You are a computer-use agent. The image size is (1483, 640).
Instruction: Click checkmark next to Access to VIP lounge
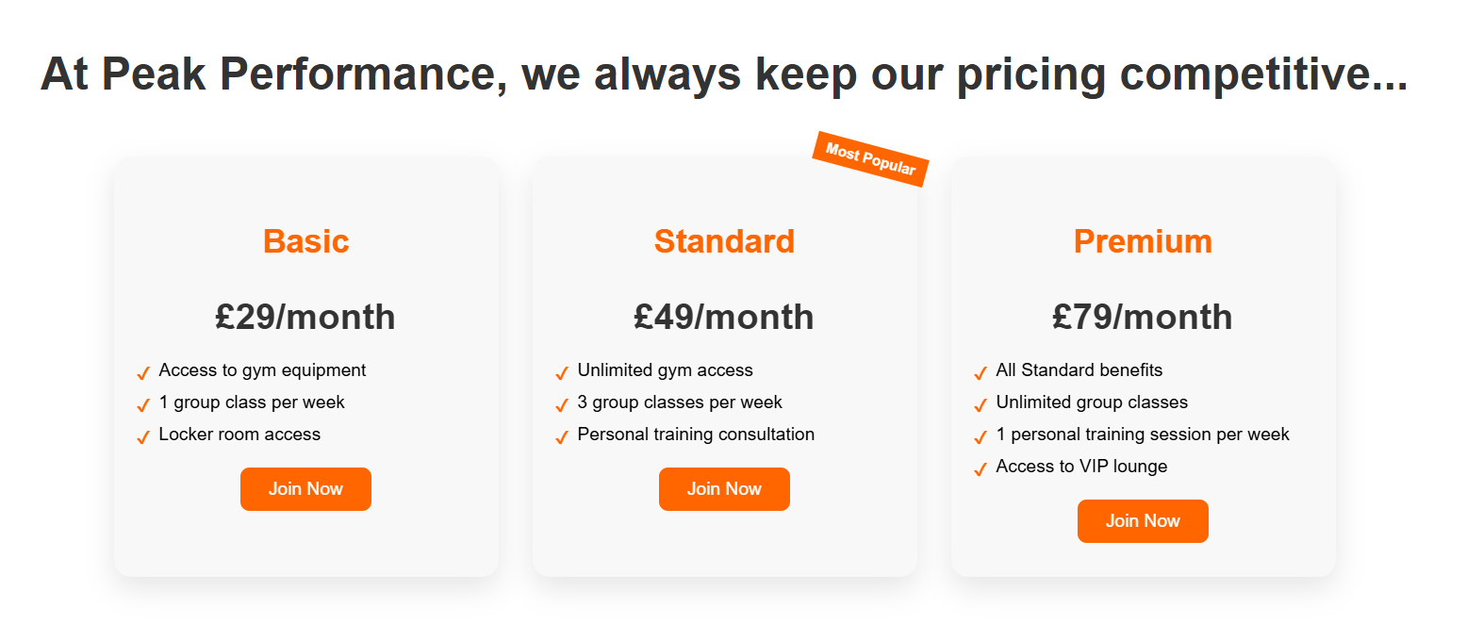pos(980,469)
